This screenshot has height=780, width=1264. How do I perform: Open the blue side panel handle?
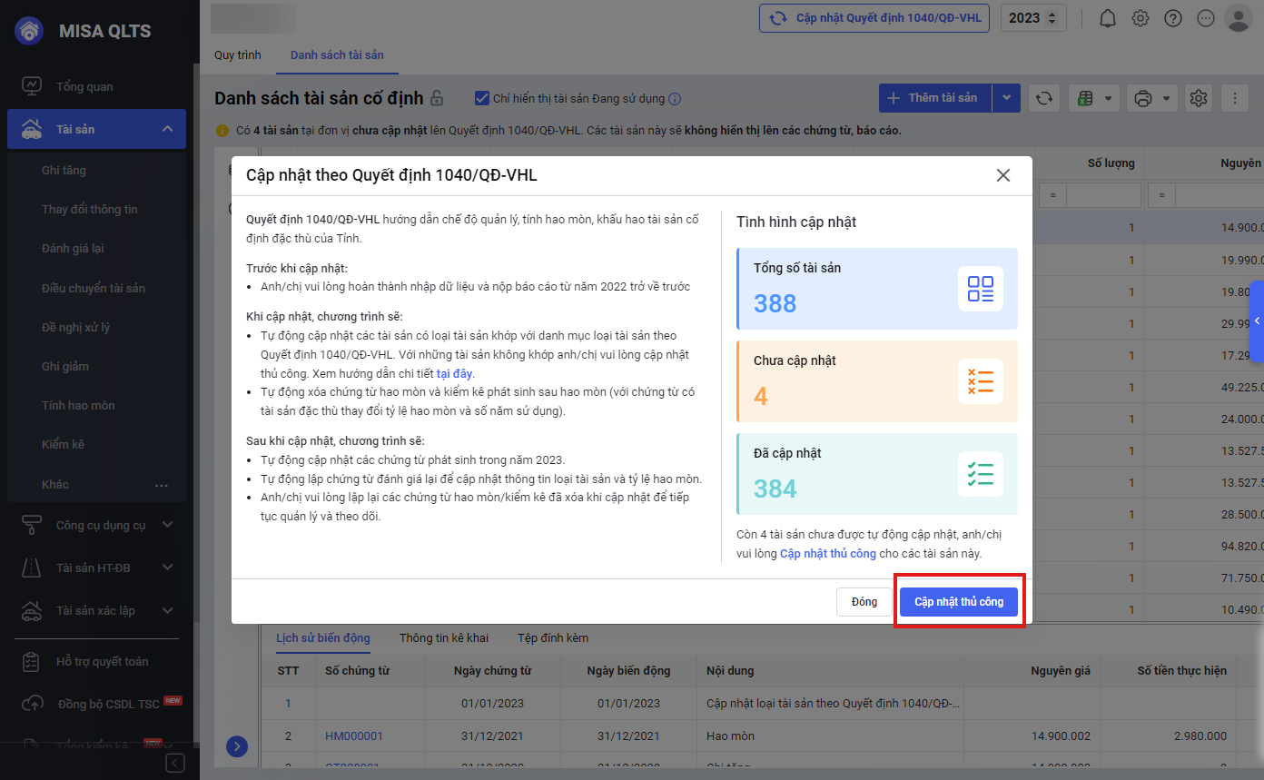click(1257, 321)
